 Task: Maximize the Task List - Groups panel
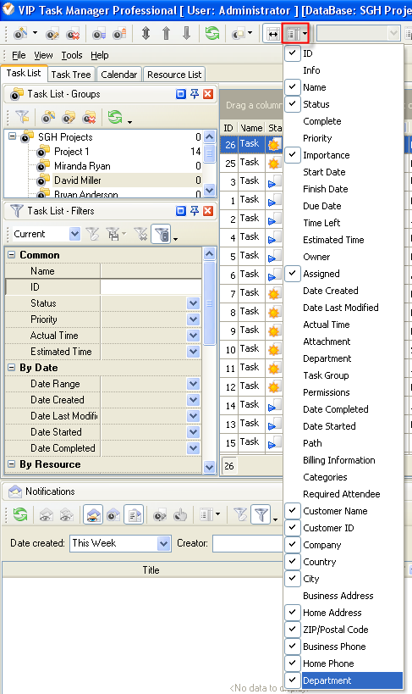click(180, 94)
